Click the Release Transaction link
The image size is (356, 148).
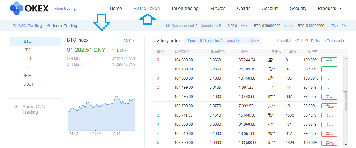pos(329,41)
